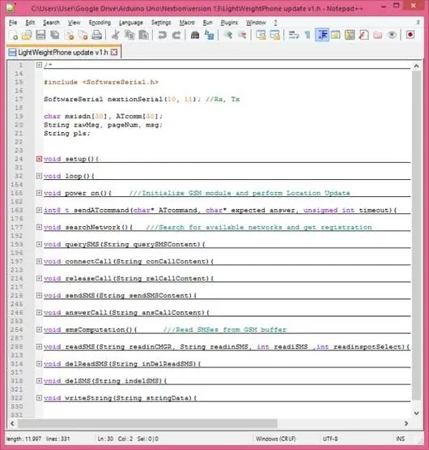Click the Print toolbar icon

tap(97, 35)
